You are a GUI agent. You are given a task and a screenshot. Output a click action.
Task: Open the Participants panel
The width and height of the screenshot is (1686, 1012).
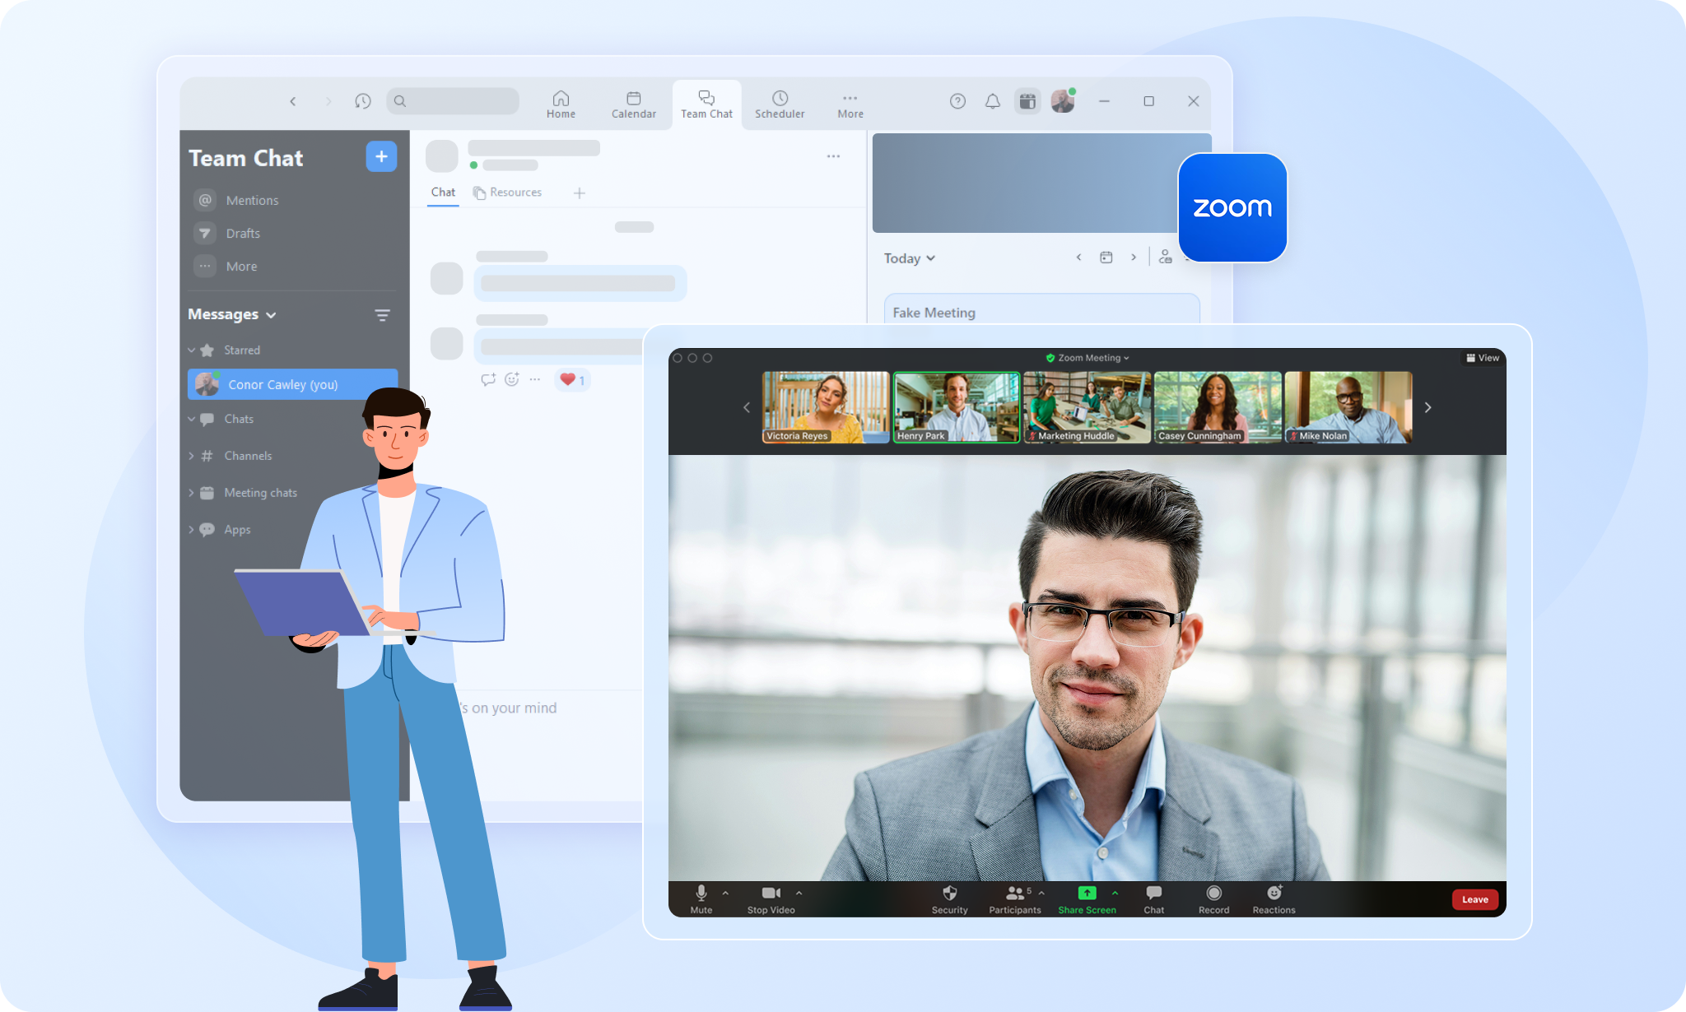click(x=1015, y=899)
